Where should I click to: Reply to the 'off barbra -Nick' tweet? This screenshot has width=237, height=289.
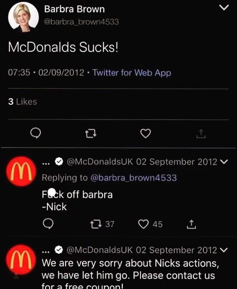pyautogui.click(x=48, y=224)
